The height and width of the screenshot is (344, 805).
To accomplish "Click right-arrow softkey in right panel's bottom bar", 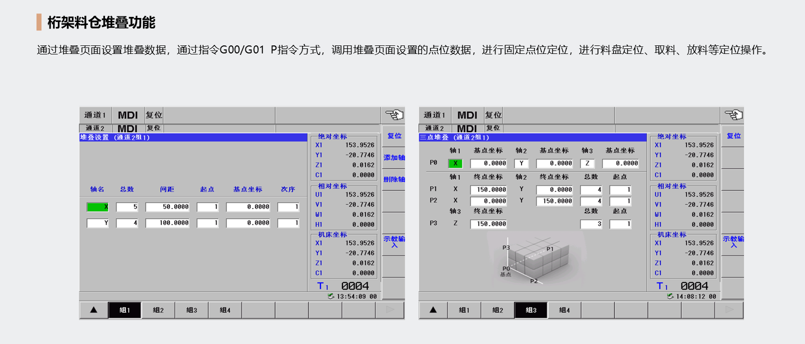I will pos(729,310).
